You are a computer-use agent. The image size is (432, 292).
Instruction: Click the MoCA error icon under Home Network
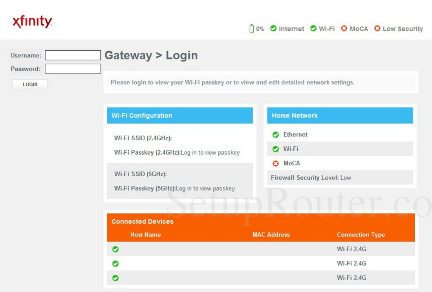[276, 163]
